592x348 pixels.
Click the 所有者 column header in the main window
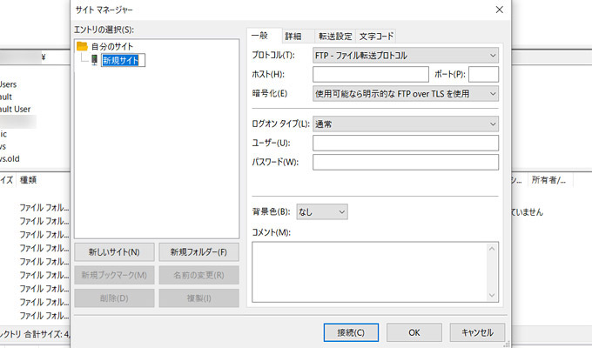coord(548,180)
